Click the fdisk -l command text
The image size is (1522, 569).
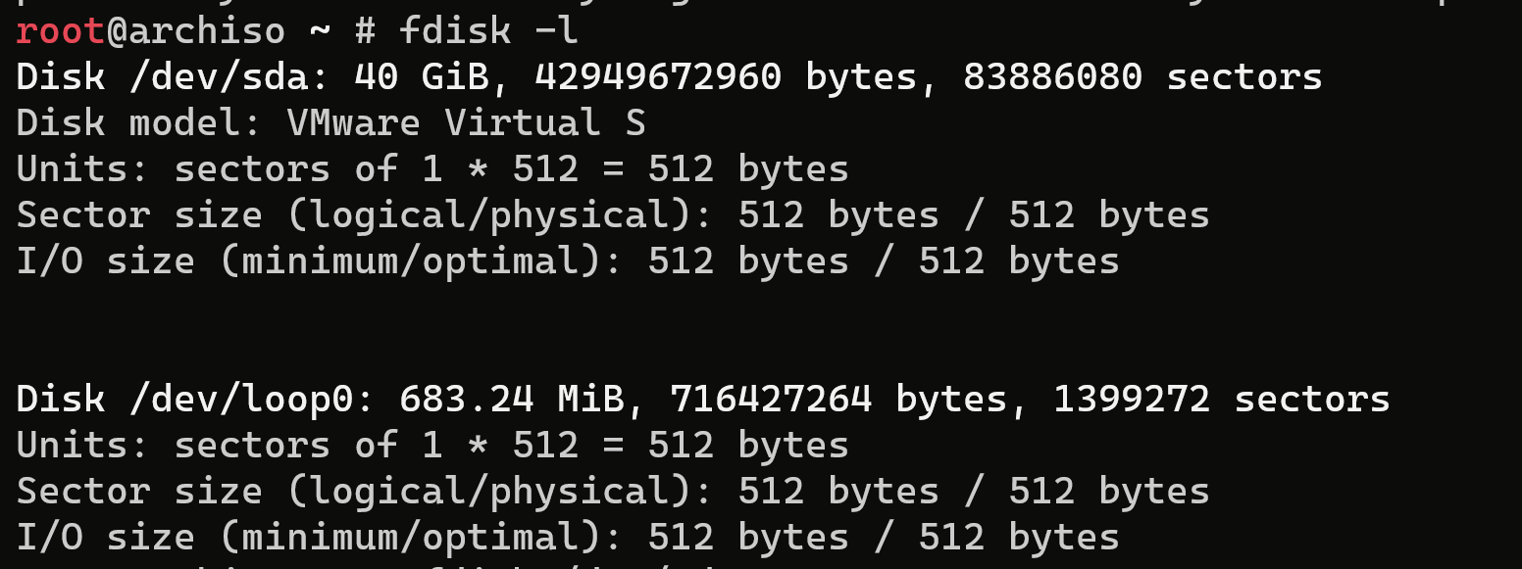pyautogui.click(x=488, y=31)
